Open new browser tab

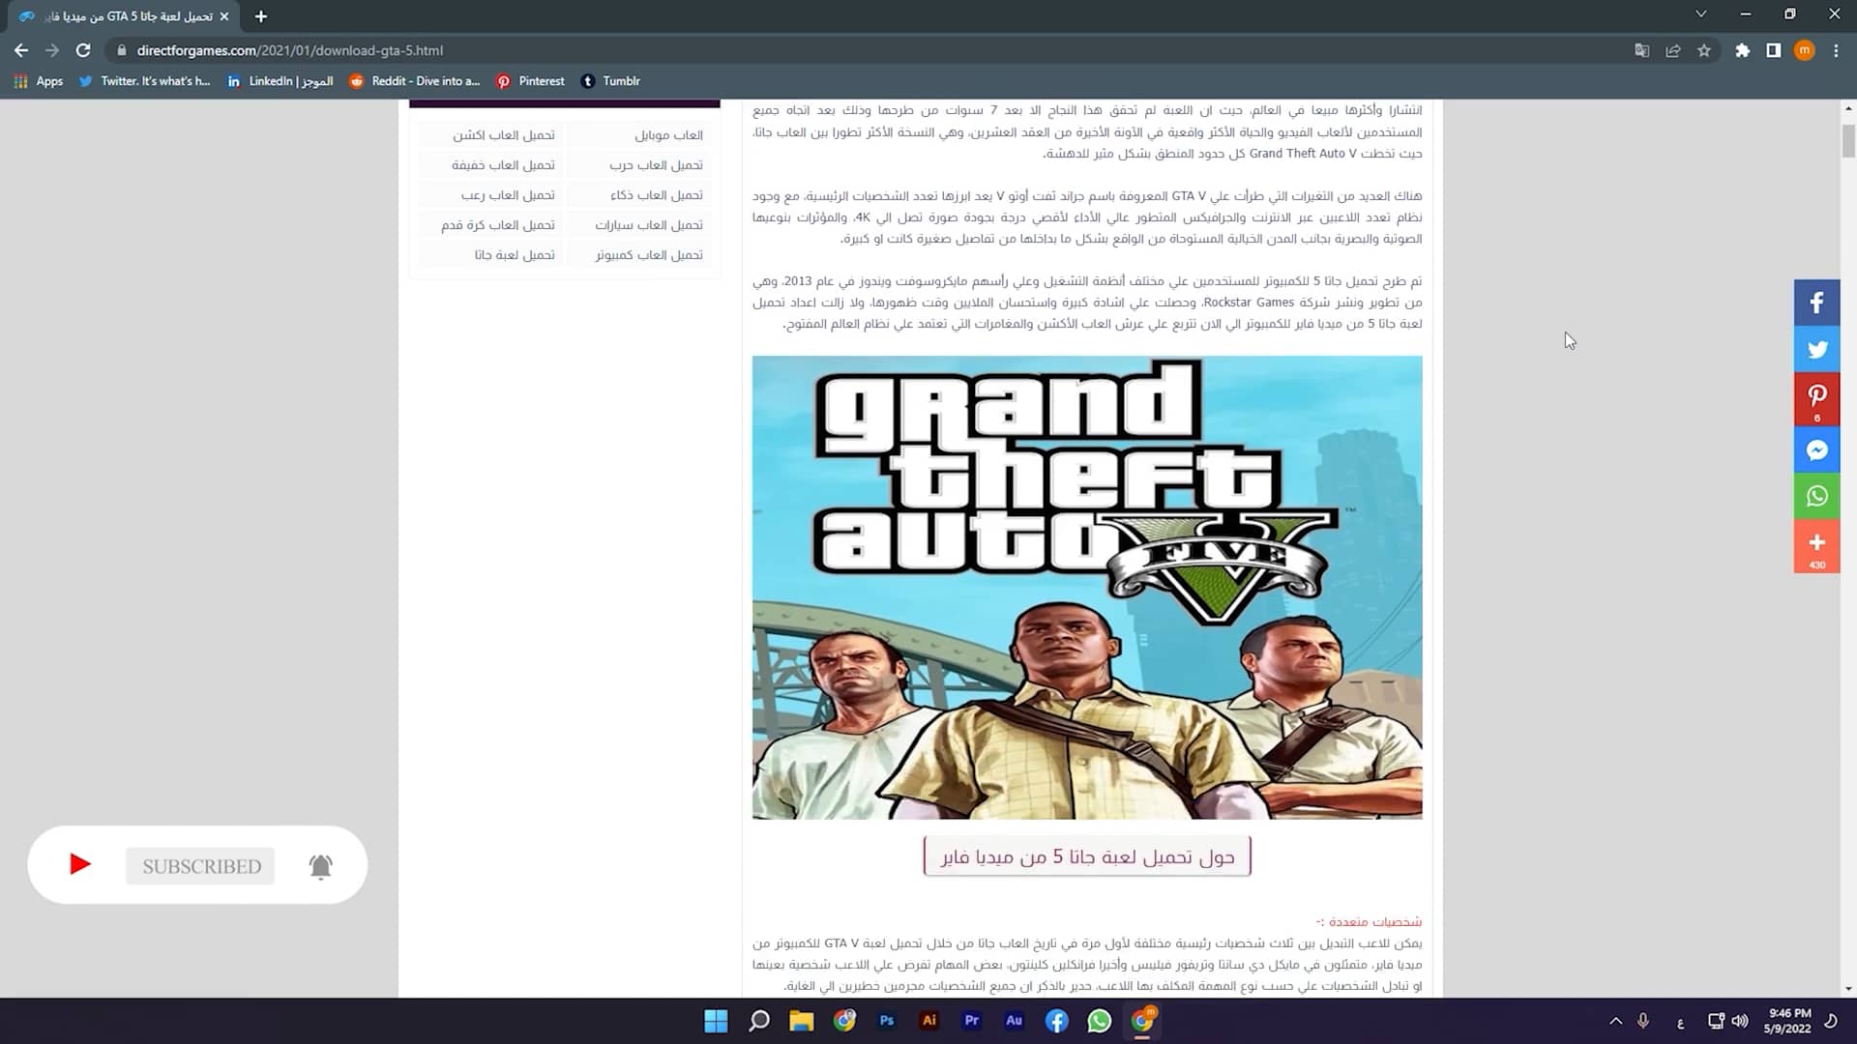(x=261, y=16)
